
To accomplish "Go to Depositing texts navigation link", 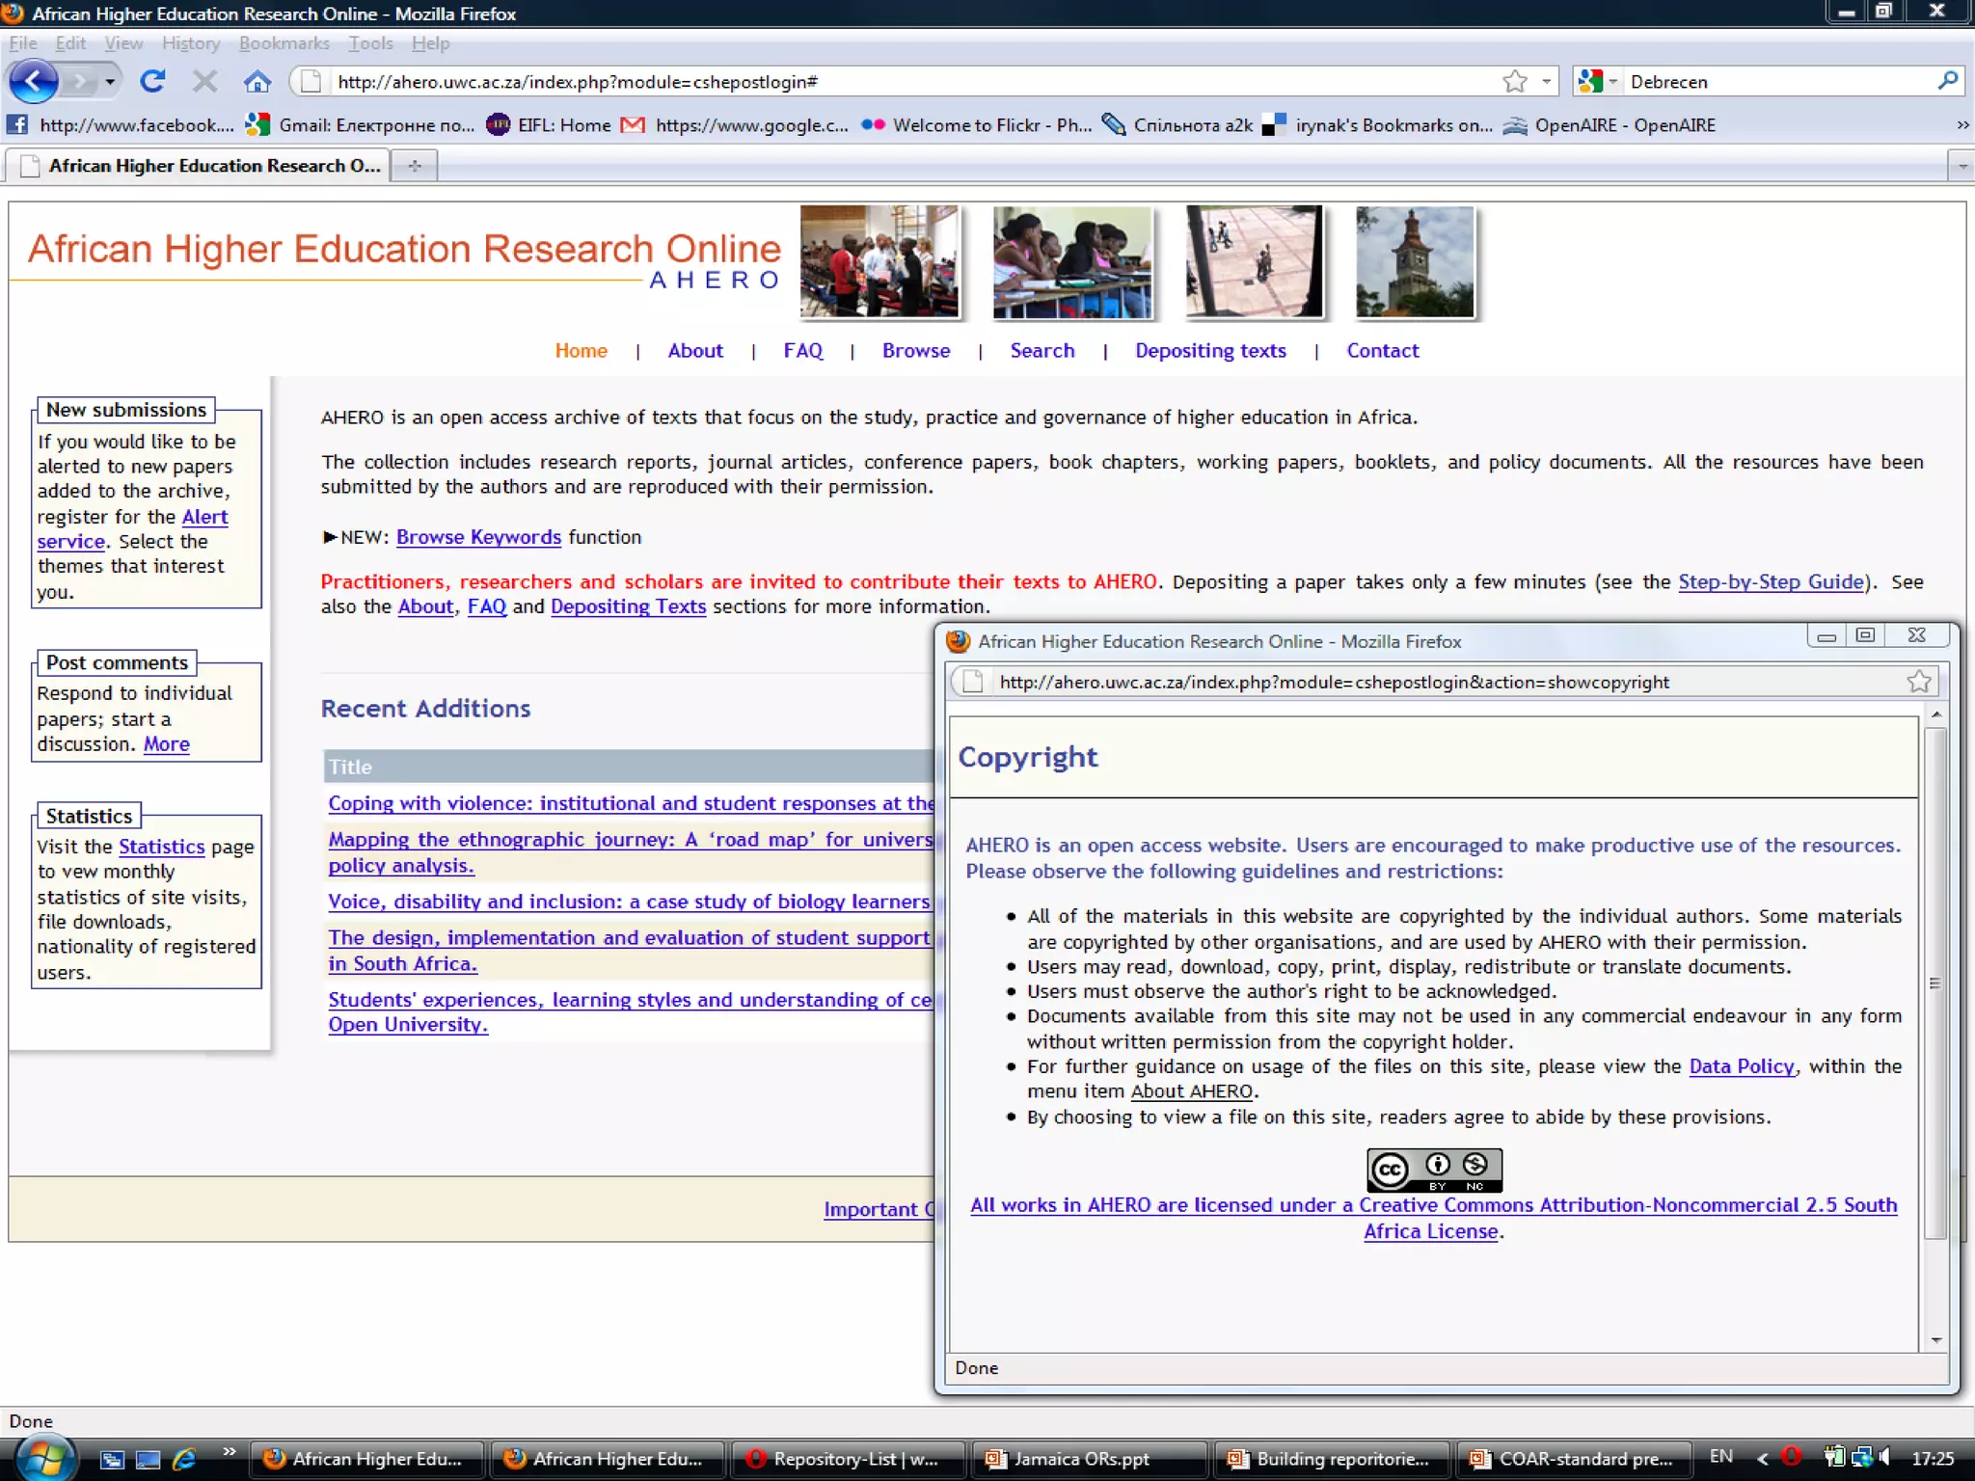I will tap(1209, 351).
